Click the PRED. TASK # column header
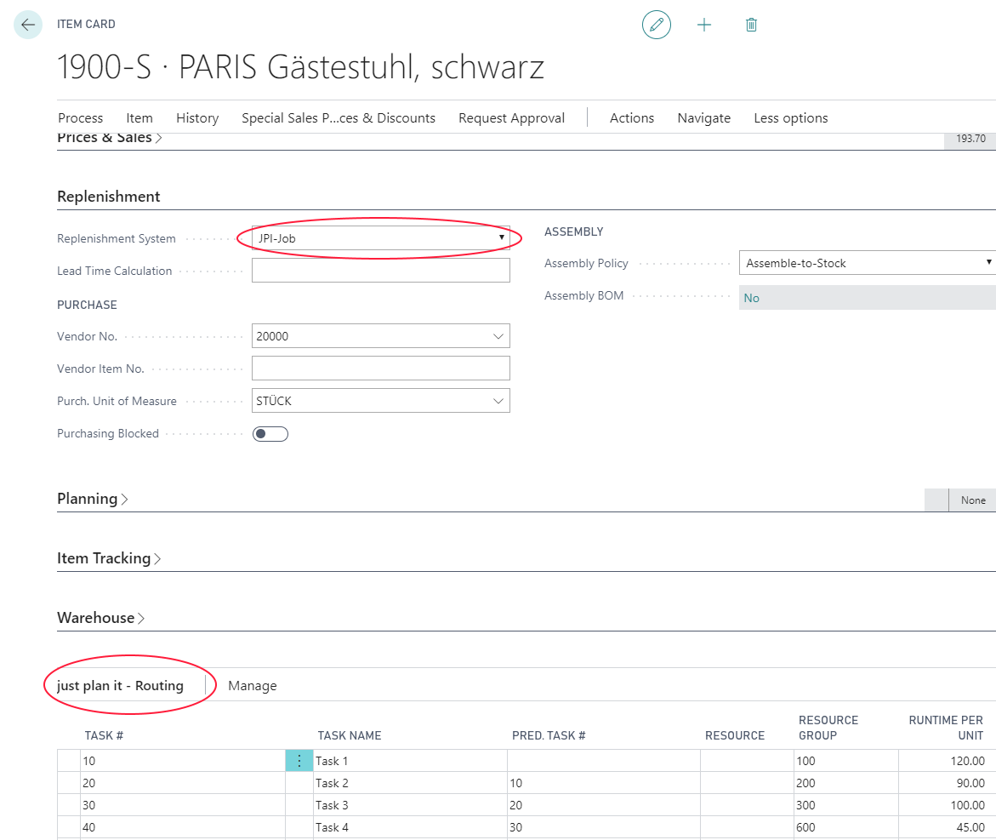Viewport: 996px width, 840px height. point(549,735)
